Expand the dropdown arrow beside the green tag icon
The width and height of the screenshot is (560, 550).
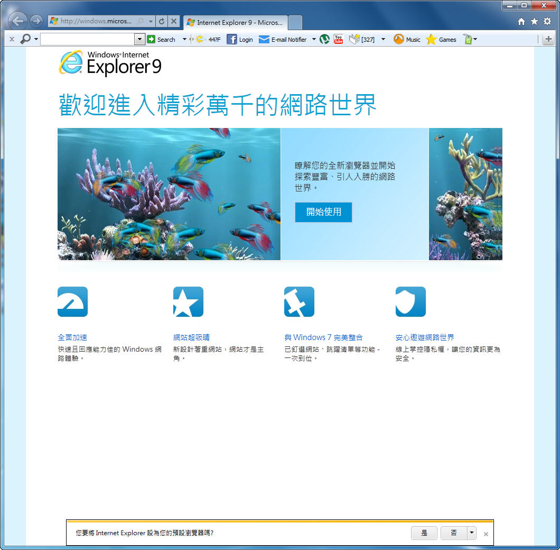[x=475, y=39]
